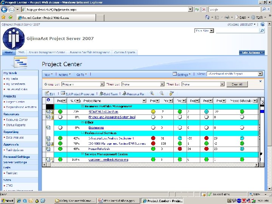Image resolution: width=272 pixels, height=204 pixels.
Task: Click the Print icon in command bar
Action: pyautogui.click(x=227, y=17)
